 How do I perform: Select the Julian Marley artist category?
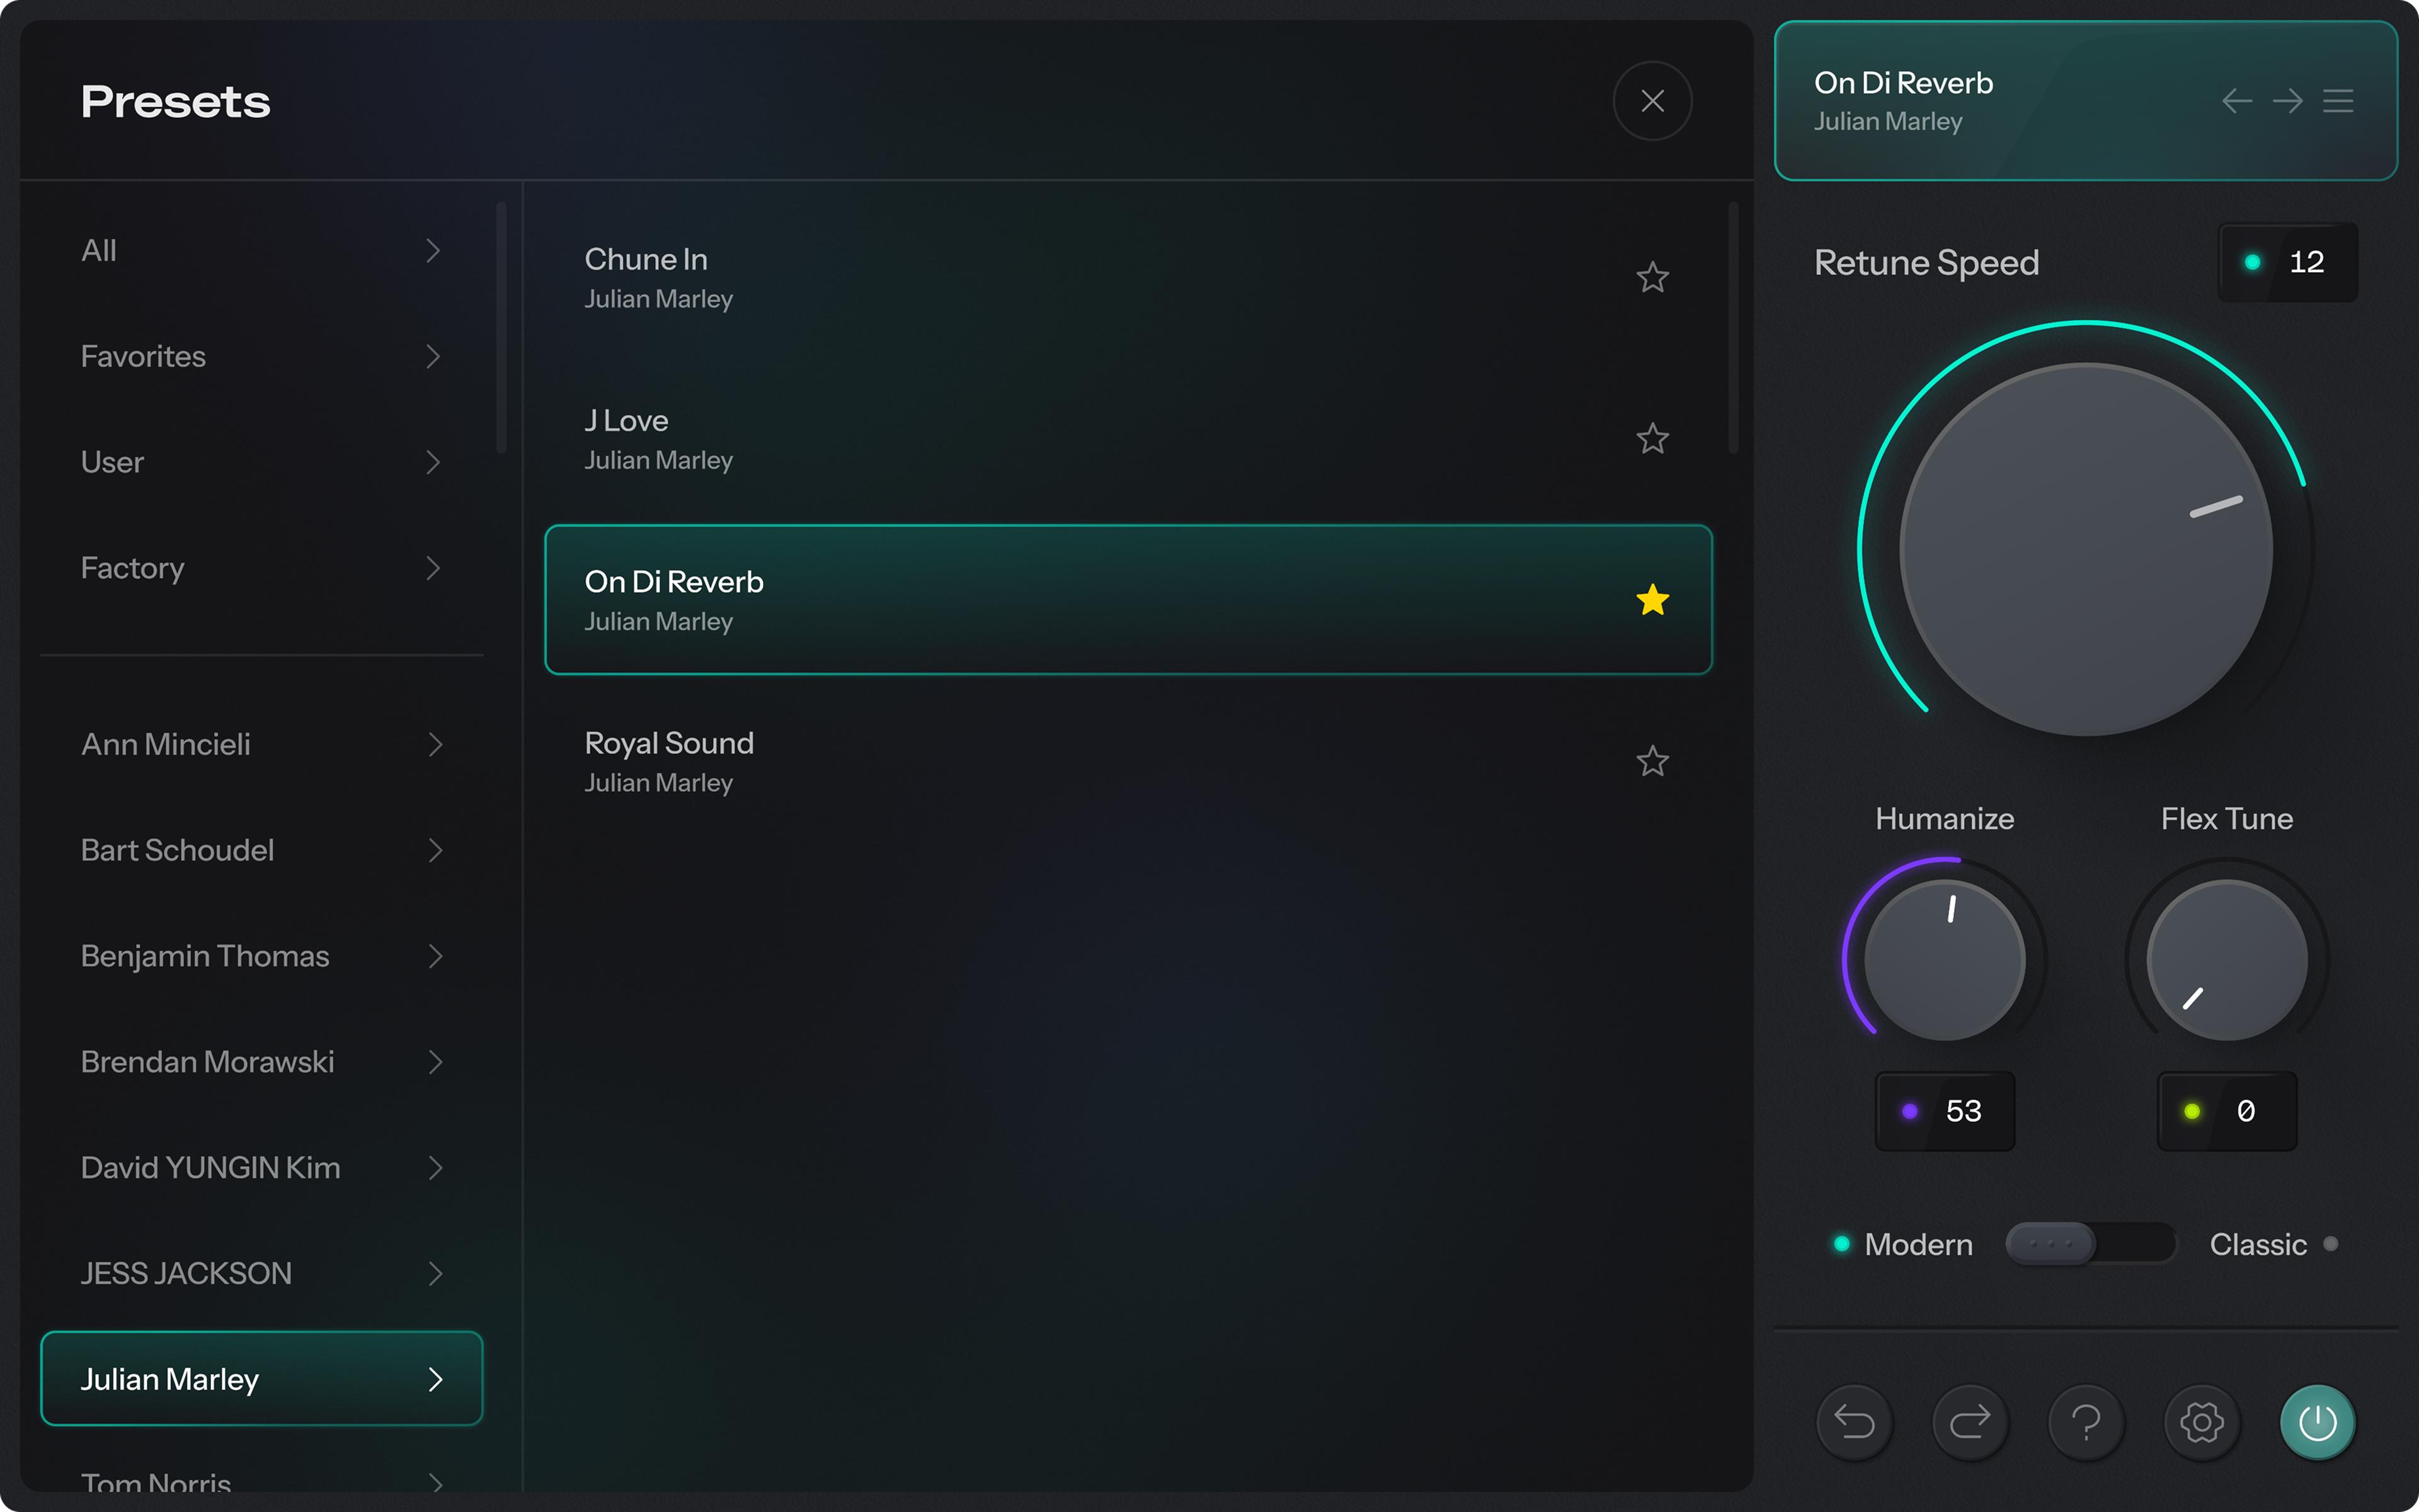[x=262, y=1379]
